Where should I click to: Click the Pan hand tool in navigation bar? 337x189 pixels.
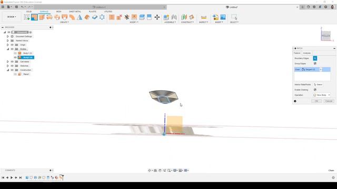(x=160, y=170)
